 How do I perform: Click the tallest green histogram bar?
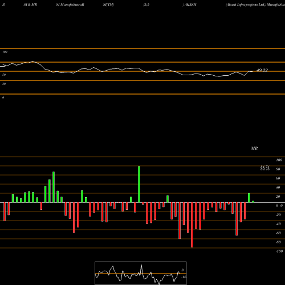[139, 184]
